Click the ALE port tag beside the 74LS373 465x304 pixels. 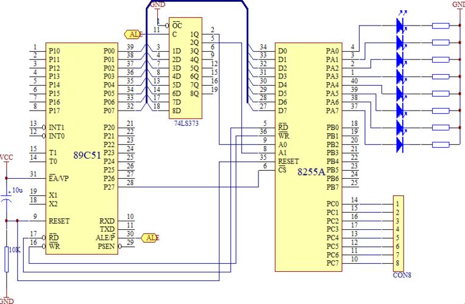(133, 34)
